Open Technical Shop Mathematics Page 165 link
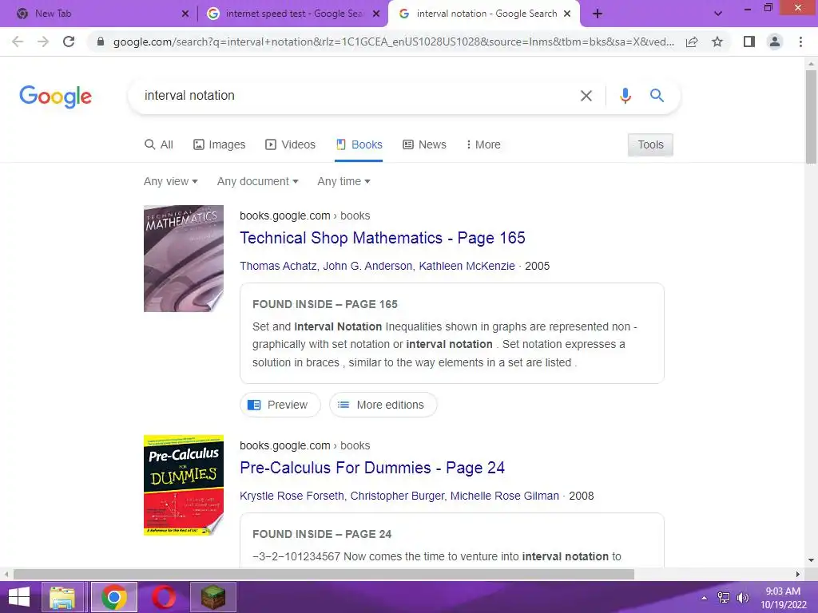This screenshot has width=818, height=613. 383,238
